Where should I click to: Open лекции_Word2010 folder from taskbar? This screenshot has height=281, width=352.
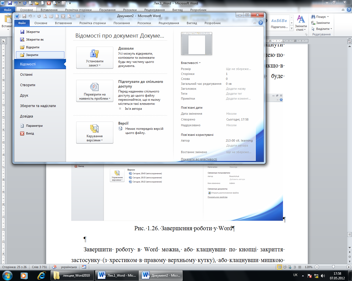point(72,275)
